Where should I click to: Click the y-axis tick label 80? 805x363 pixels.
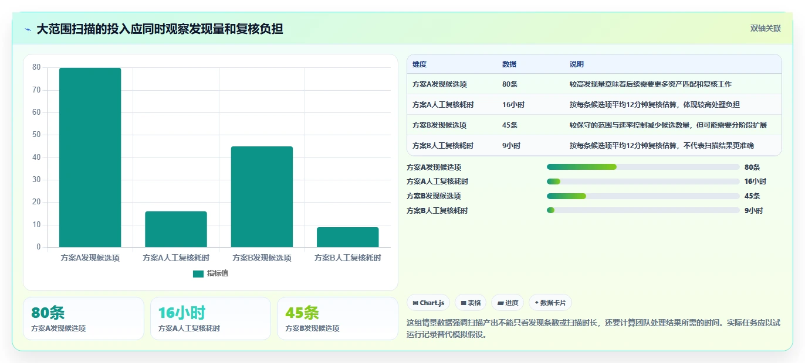click(x=36, y=67)
